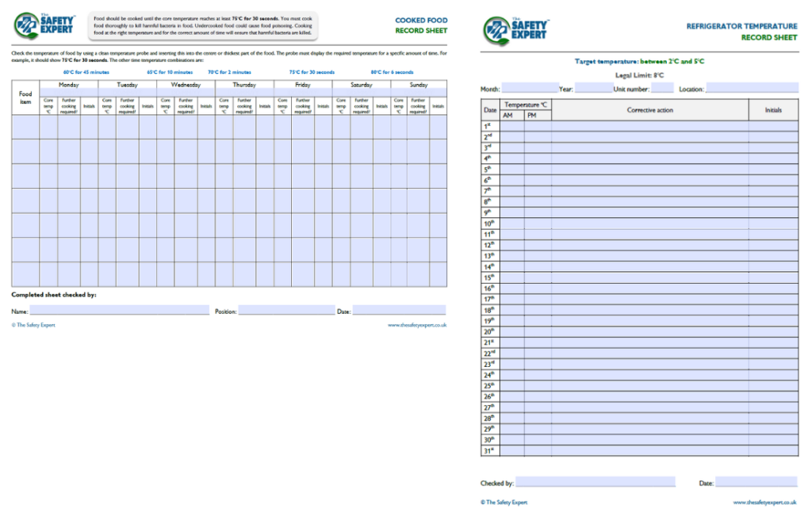The width and height of the screenshot is (812, 512).
Task: Click the Safety Expert logo on the Cooked Food sheet
Action: point(44,25)
